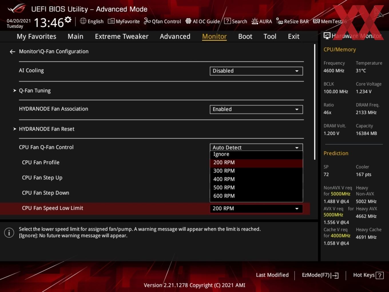Click Hot Keys button
The image size is (389, 292).
(368, 275)
